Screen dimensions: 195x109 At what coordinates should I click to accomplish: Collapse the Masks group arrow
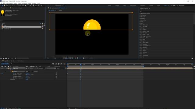[9, 70]
